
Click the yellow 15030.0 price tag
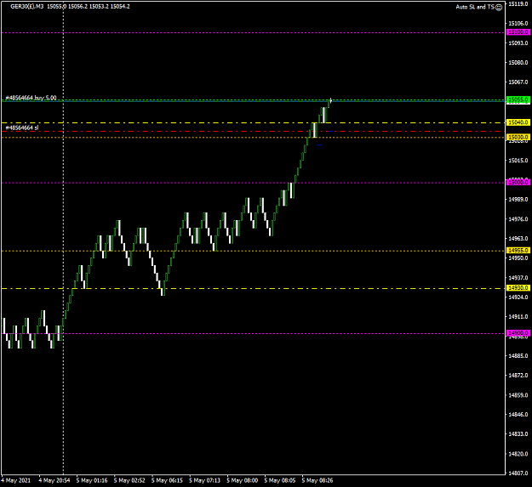coord(518,137)
